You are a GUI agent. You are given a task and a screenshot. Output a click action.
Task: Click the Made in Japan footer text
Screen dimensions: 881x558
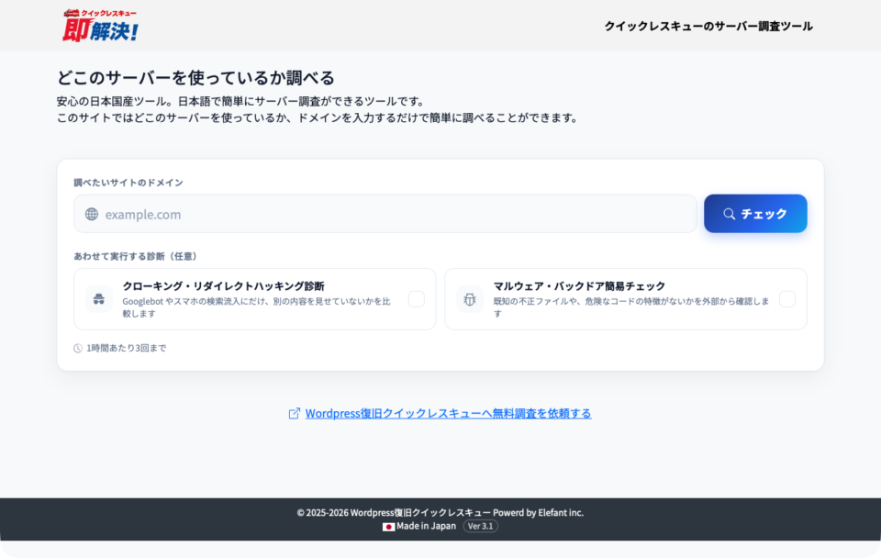(x=427, y=527)
